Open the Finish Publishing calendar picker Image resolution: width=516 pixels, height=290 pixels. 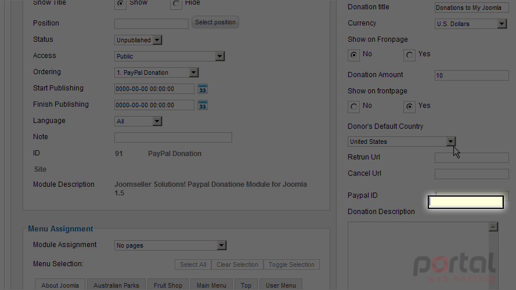[203, 105]
